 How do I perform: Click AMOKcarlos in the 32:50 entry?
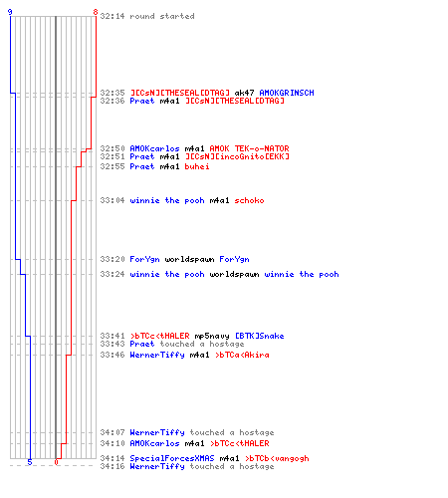(154, 148)
